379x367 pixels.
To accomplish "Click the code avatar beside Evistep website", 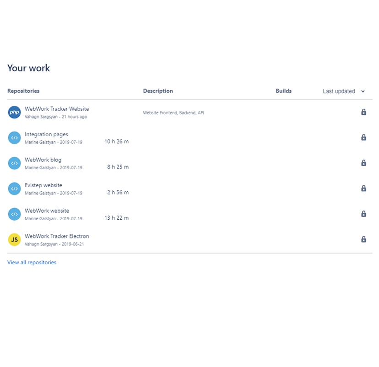I will [14, 189].
